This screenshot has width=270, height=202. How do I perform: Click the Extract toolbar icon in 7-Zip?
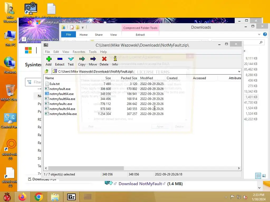[x=60, y=61]
